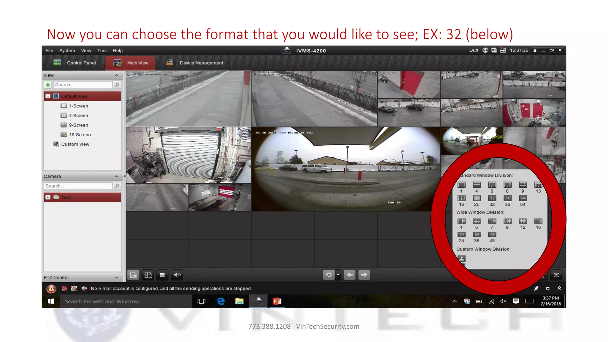Select the 1-Screen view
This screenshot has height=342, width=608.
pos(75,106)
